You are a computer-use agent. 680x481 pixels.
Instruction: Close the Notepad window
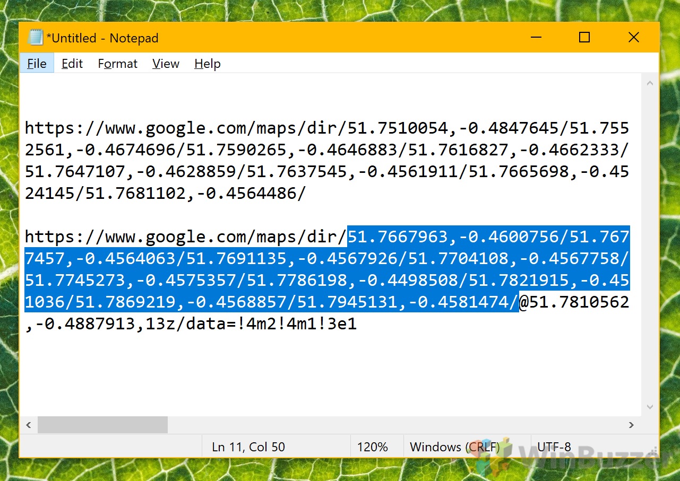[x=633, y=38]
